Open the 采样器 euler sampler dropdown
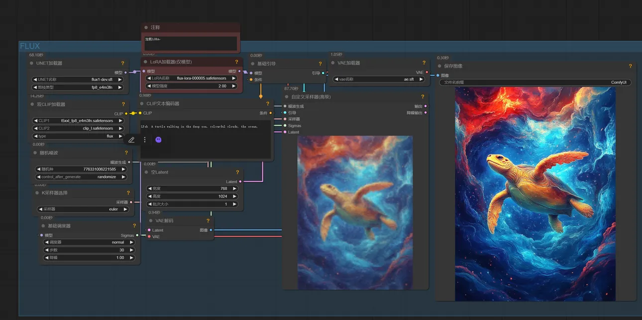Screen dimensions: 642x320 point(83,210)
